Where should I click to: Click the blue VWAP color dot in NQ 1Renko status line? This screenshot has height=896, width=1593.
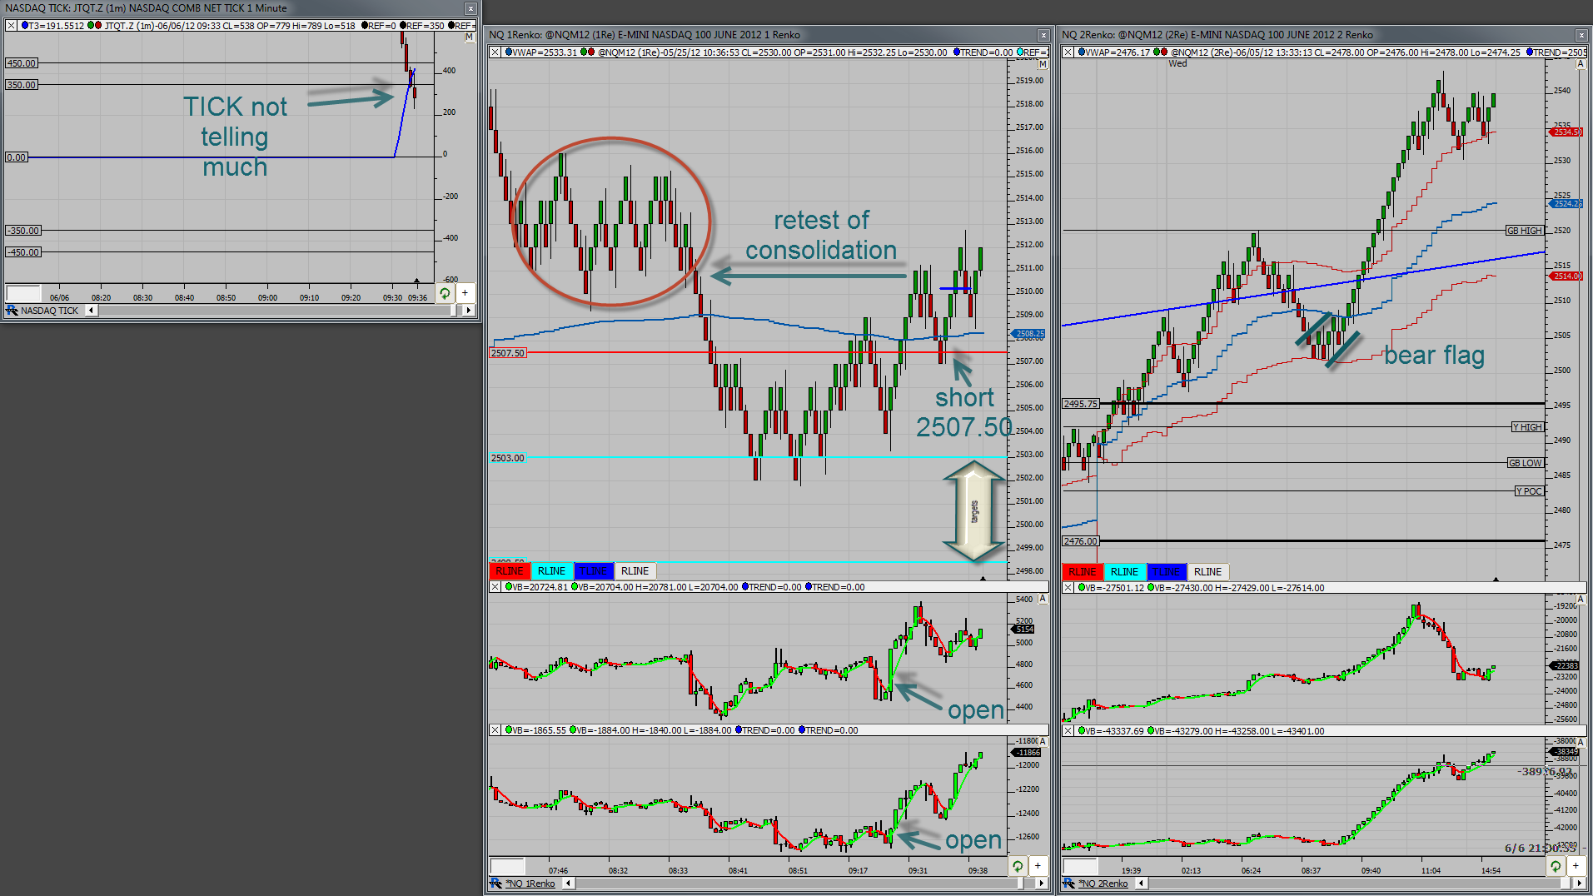508,52
